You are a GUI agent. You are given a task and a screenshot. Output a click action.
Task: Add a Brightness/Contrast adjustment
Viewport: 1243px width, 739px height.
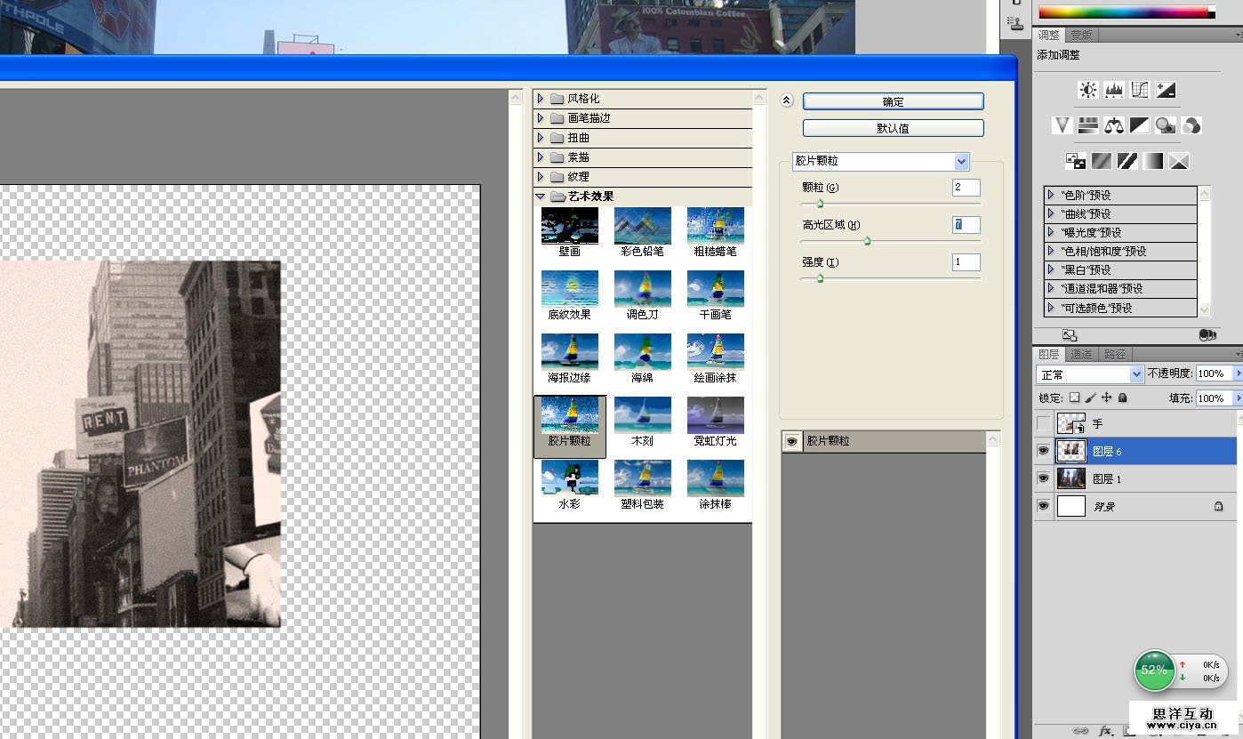click(x=1087, y=90)
